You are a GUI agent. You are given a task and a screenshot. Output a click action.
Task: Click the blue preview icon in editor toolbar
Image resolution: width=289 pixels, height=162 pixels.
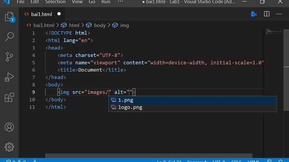point(254,14)
